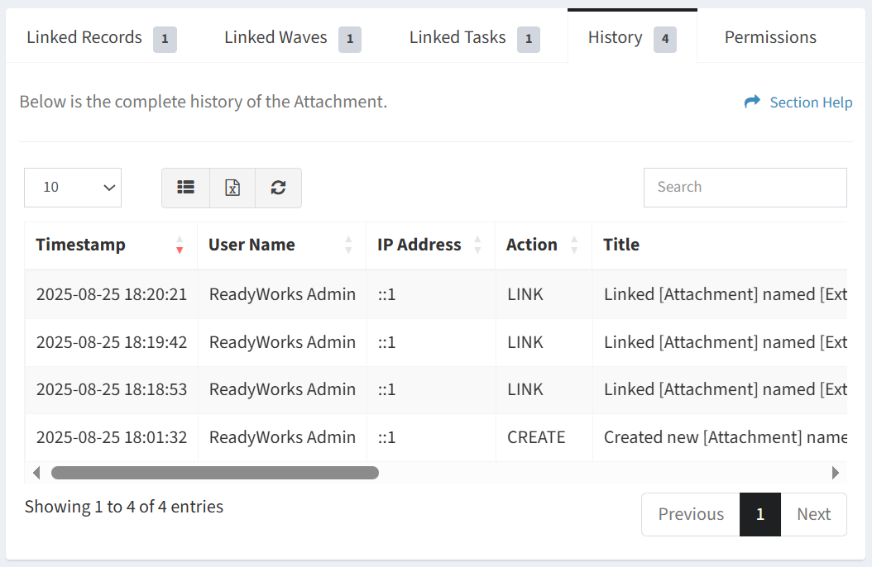Screen dimensions: 872x567
Task: Click the column visibility list icon
Action: pyautogui.click(x=185, y=188)
